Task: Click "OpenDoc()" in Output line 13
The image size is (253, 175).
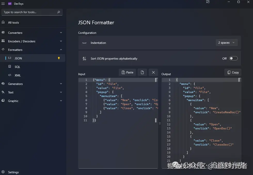Action: point(222,128)
